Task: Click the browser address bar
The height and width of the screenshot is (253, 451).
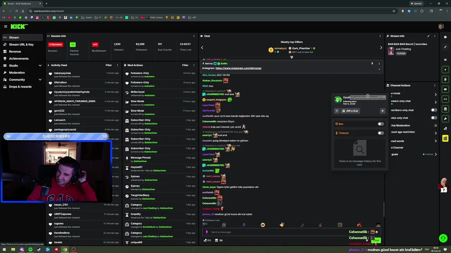Action: pyautogui.click(x=211, y=11)
